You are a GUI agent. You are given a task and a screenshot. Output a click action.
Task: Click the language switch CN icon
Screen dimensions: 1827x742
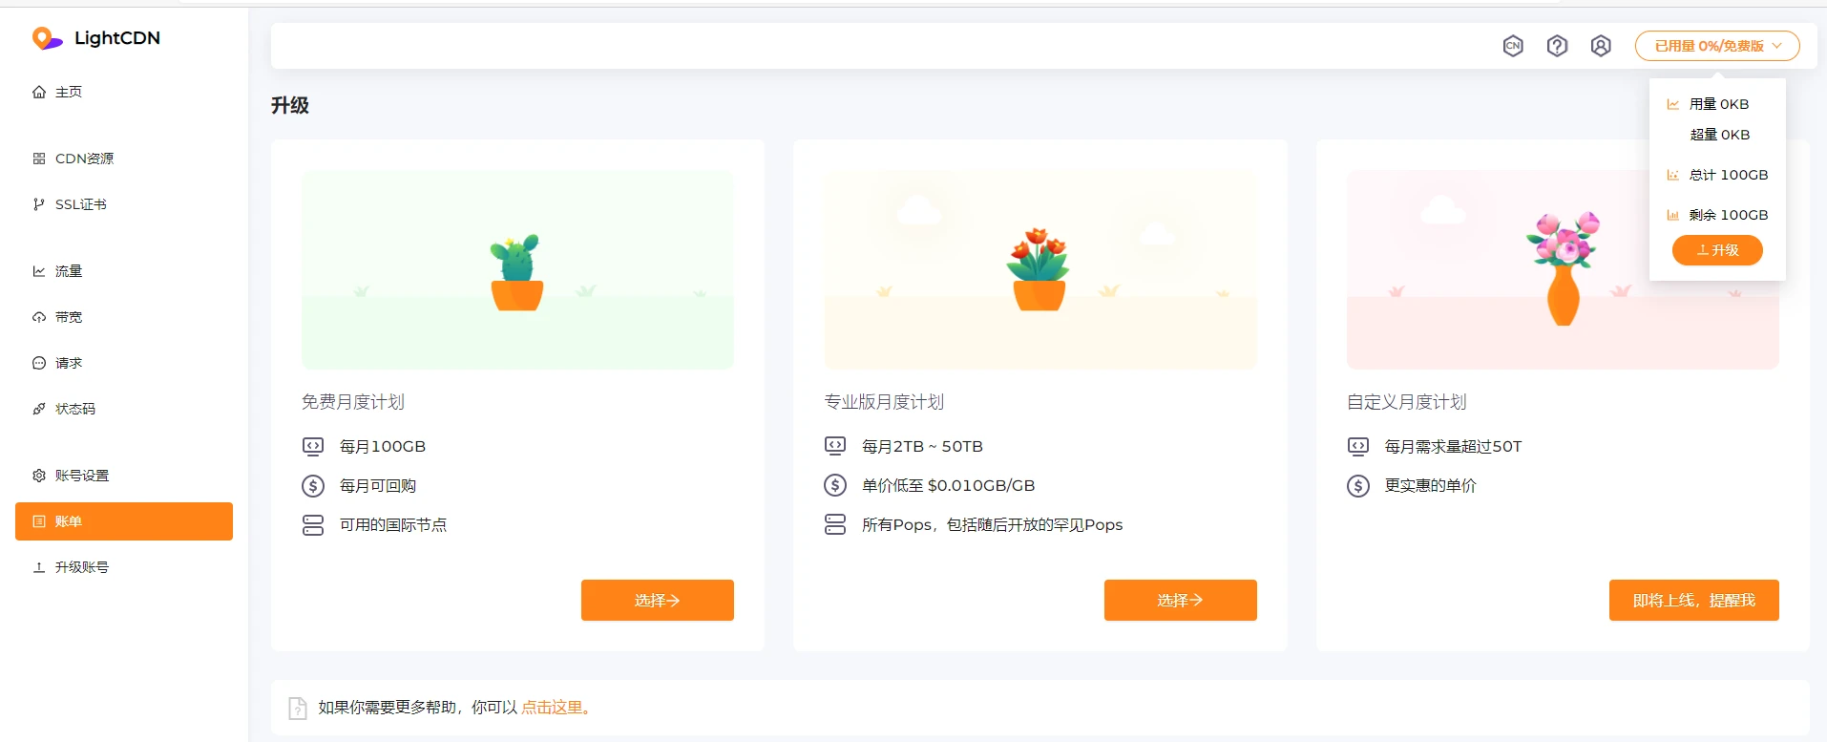coord(1513,46)
